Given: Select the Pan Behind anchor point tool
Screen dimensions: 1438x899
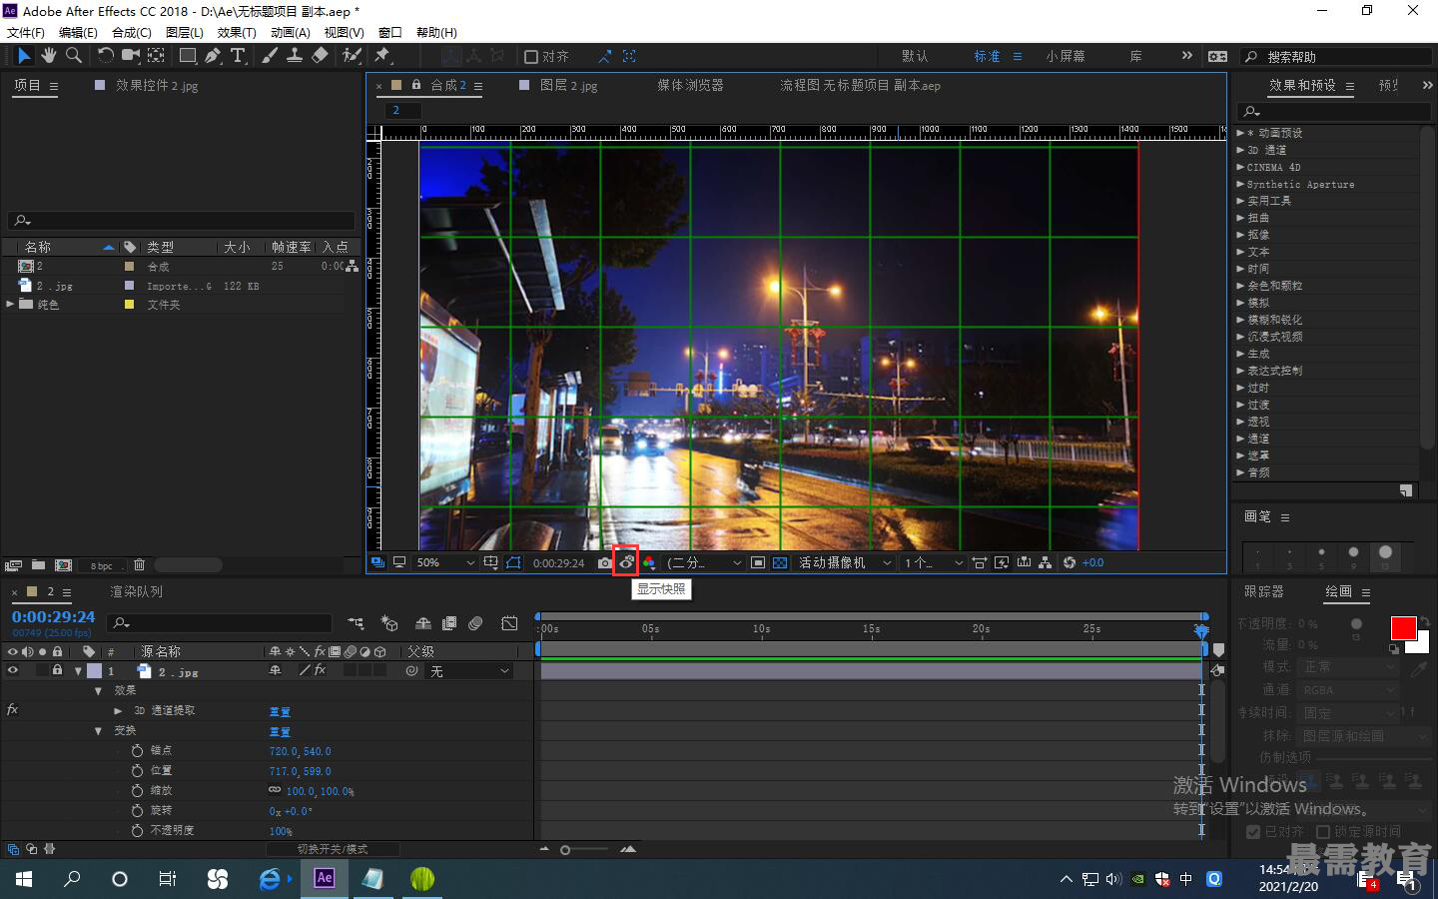Looking at the screenshot, I should [157, 56].
